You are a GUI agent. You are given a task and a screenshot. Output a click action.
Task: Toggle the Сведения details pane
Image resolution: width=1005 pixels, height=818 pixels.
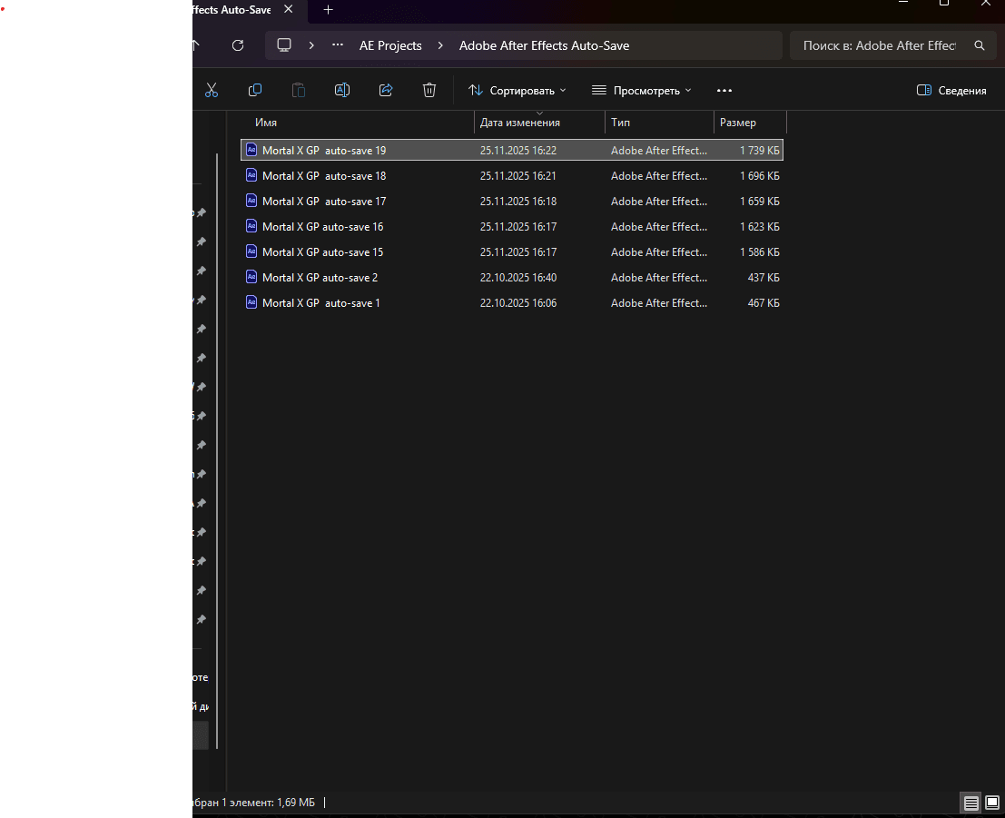point(951,90)
